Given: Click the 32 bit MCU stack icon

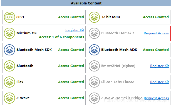Looking at the screenshot, I should (x=94, y=17).
